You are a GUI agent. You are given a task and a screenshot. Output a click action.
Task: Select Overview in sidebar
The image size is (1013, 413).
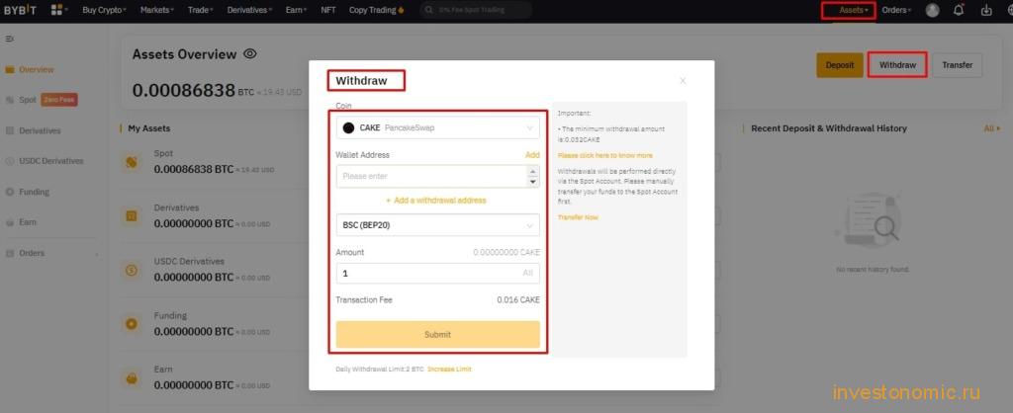click(x=30, y=70)
